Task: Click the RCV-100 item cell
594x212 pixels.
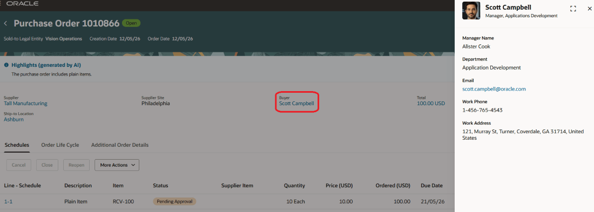Action: point(123,202)
